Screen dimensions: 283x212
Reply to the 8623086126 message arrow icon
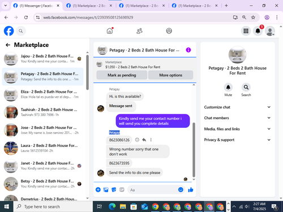tap(144, 140)
